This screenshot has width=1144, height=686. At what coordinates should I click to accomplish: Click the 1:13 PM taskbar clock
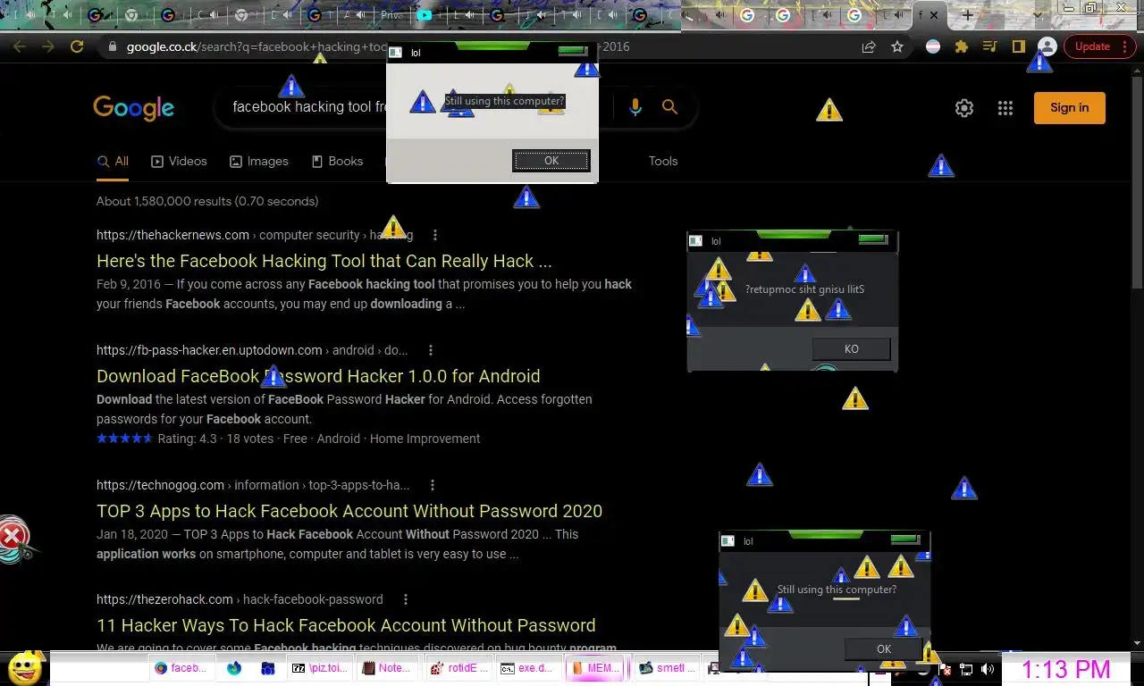(1065, 669)
